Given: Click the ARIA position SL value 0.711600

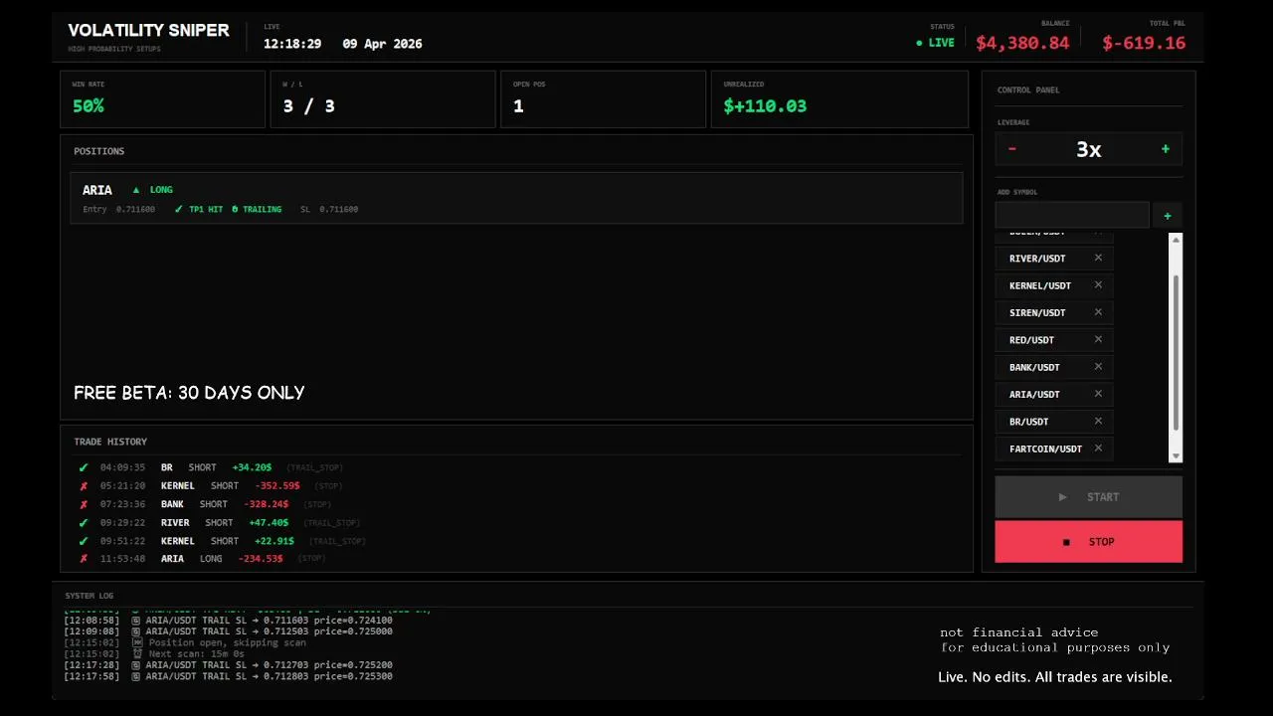Looking at the screenshot, I should pyautogui.click(x=338, y=210).
